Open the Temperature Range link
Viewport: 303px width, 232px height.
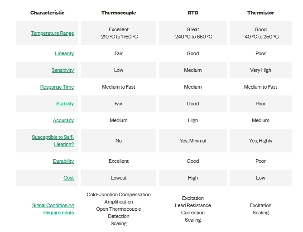(x=52, y=33)
